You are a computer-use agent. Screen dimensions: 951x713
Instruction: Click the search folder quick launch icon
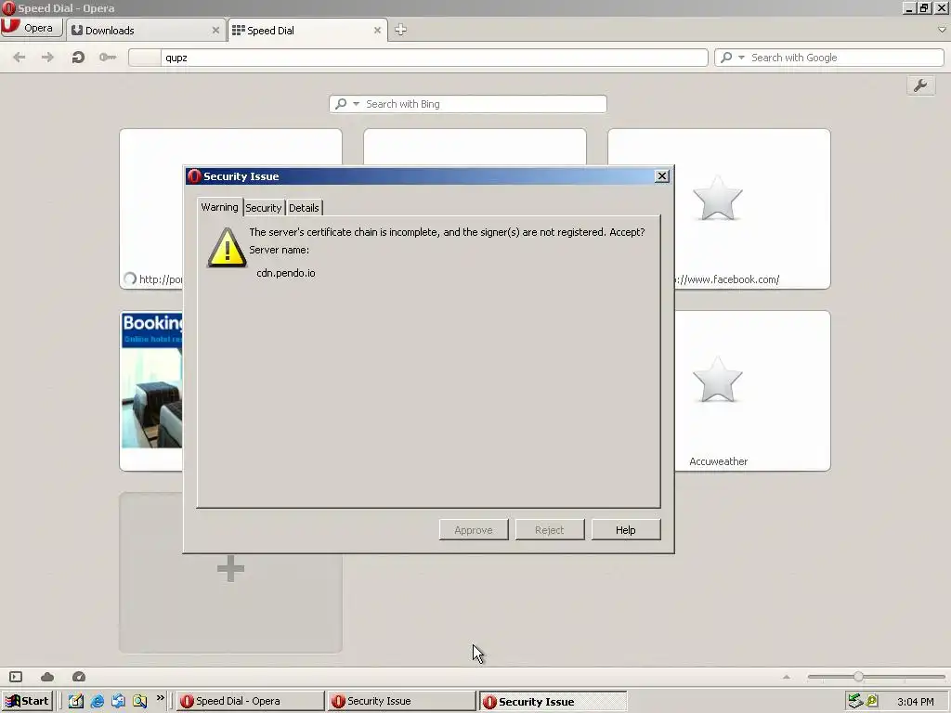(x=140, y=702)
